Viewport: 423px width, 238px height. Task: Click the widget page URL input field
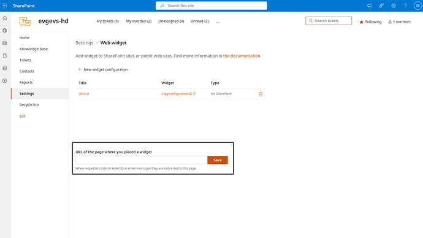point(142,160)
